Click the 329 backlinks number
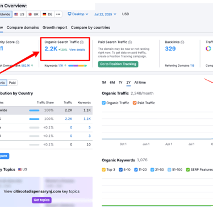Viewport: 213px width, 210px height. 170,49
